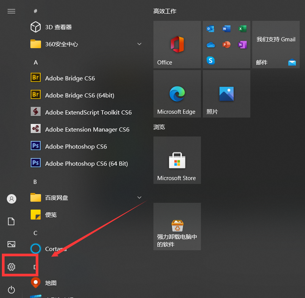Expand the 百度网盘 group
Image resolution: width=305 pixels, height=298 pixels.
139,198
